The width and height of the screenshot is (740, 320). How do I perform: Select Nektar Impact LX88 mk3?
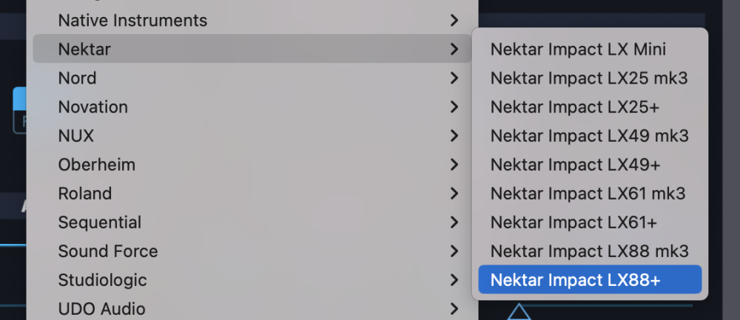pyautogui.click(x=589, y=251)
